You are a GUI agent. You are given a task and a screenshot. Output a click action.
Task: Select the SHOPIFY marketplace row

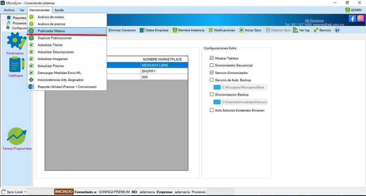[116, 71]
